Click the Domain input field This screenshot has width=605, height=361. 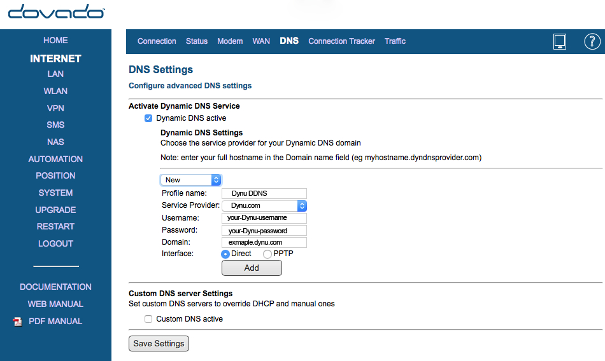(x=264, y=242)
